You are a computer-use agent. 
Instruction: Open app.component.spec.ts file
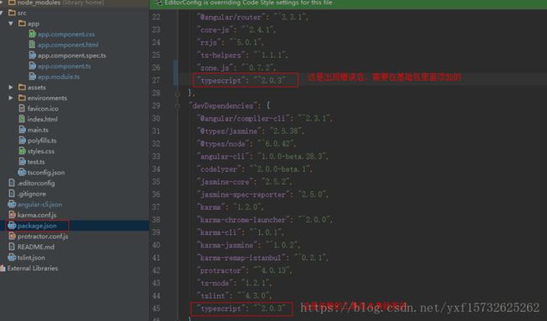click(x=72, y=56)
